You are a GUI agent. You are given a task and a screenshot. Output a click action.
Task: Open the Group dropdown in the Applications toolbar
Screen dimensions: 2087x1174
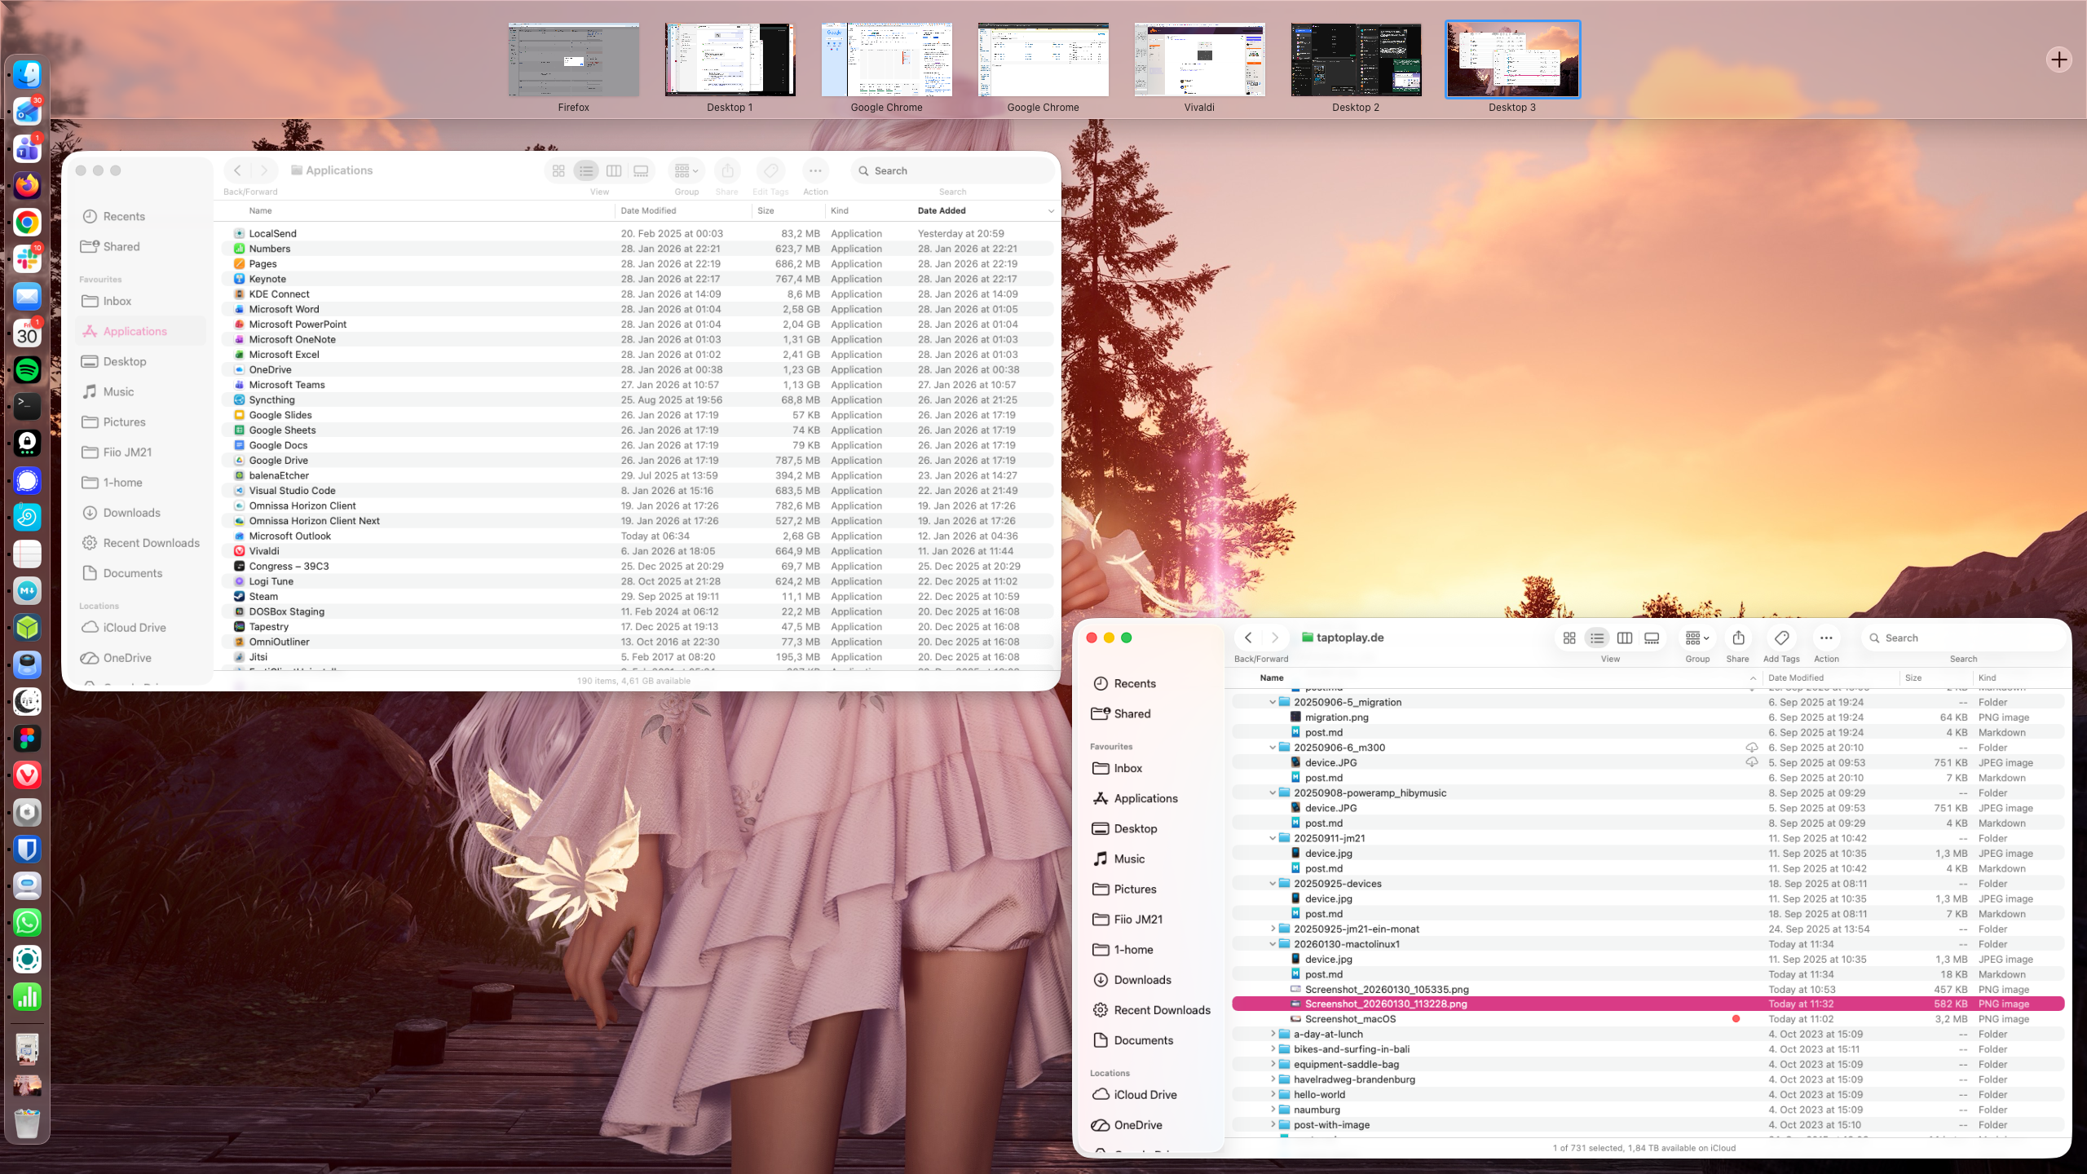pos(686,171)
